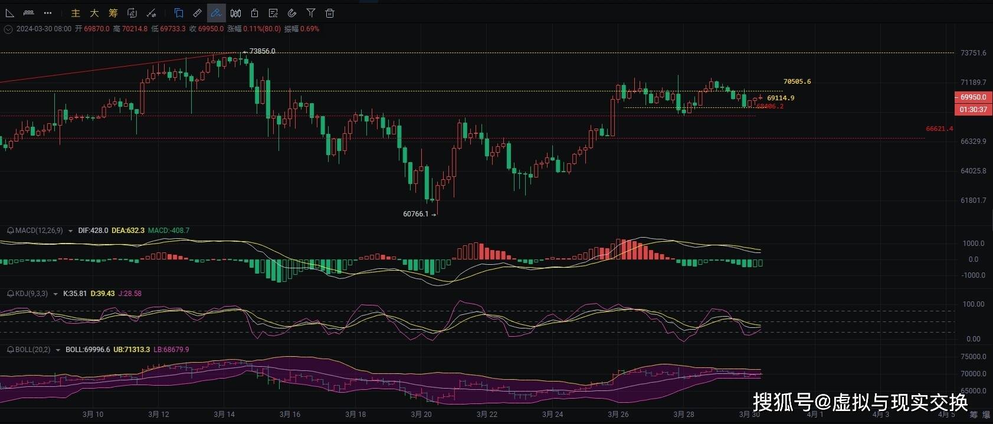Click the refresh cycle chart icon
The width and height of the screenshot is (993, 424).
[132, 12]
